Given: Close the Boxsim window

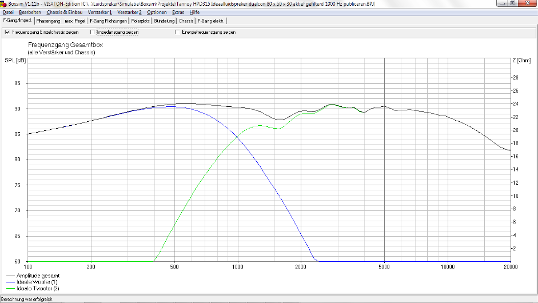Looking at the screenshot, I should [528, 3].
